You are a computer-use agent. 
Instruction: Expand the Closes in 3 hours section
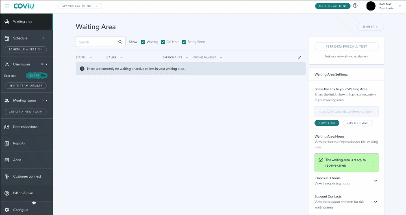click(375, 181)
